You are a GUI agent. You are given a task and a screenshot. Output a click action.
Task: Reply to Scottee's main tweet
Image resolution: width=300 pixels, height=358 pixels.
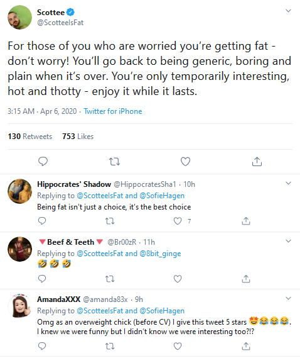coord(43,162)
